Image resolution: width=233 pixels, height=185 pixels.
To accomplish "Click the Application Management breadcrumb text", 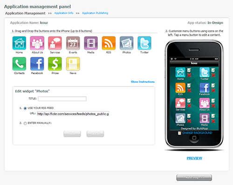I will 25,13.
